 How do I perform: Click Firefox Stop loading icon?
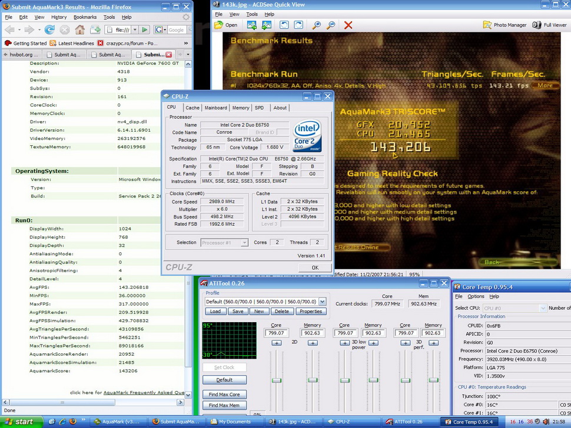click(65, 30)
